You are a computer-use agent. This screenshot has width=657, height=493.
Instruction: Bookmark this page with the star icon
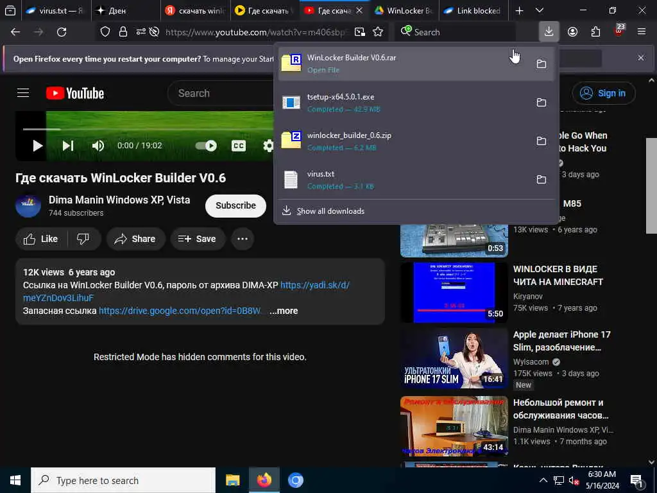point(378,32)
